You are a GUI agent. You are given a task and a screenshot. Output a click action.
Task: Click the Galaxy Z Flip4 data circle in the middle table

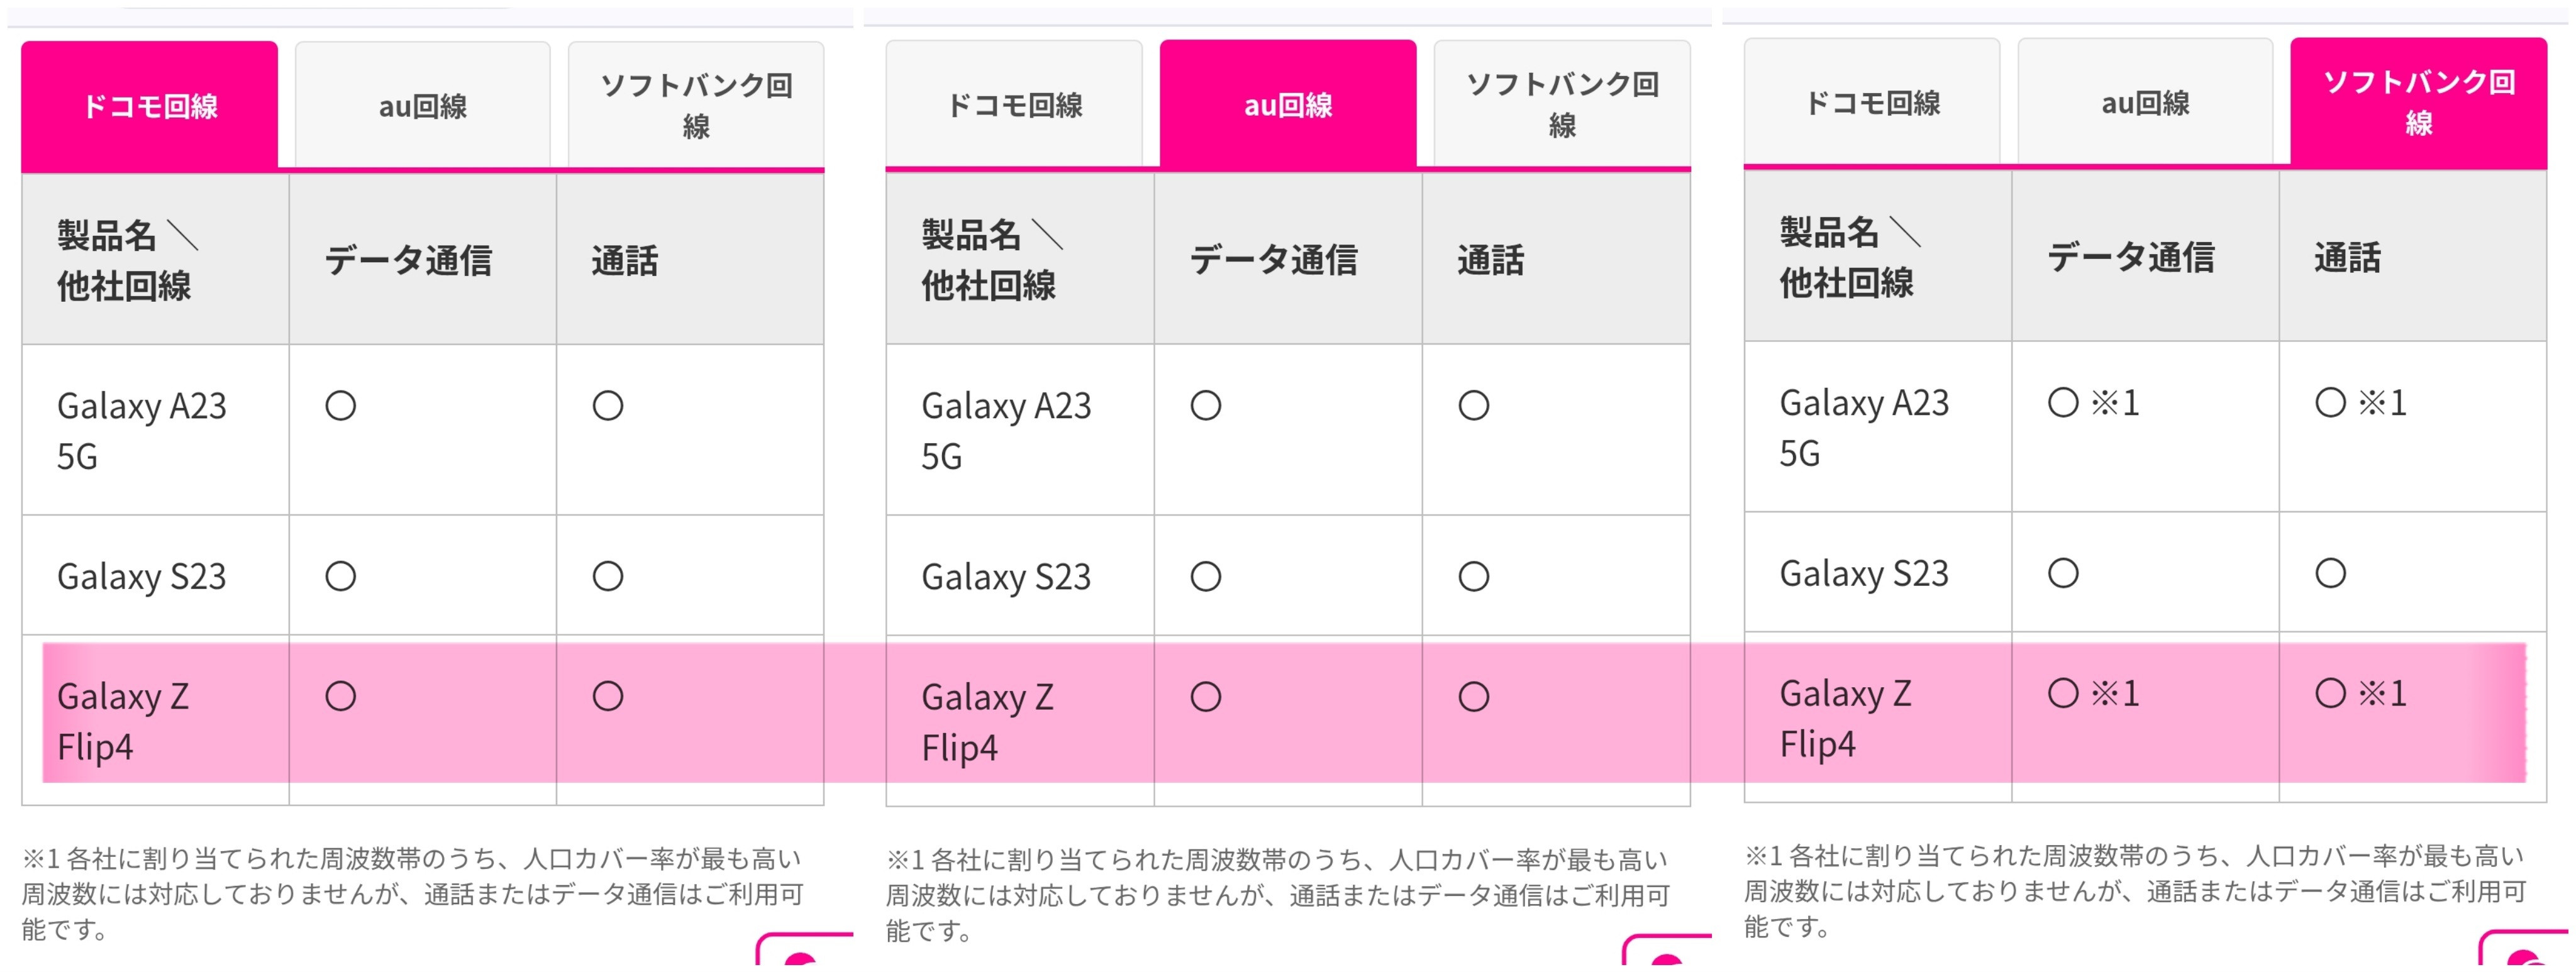click(1205, 697)
